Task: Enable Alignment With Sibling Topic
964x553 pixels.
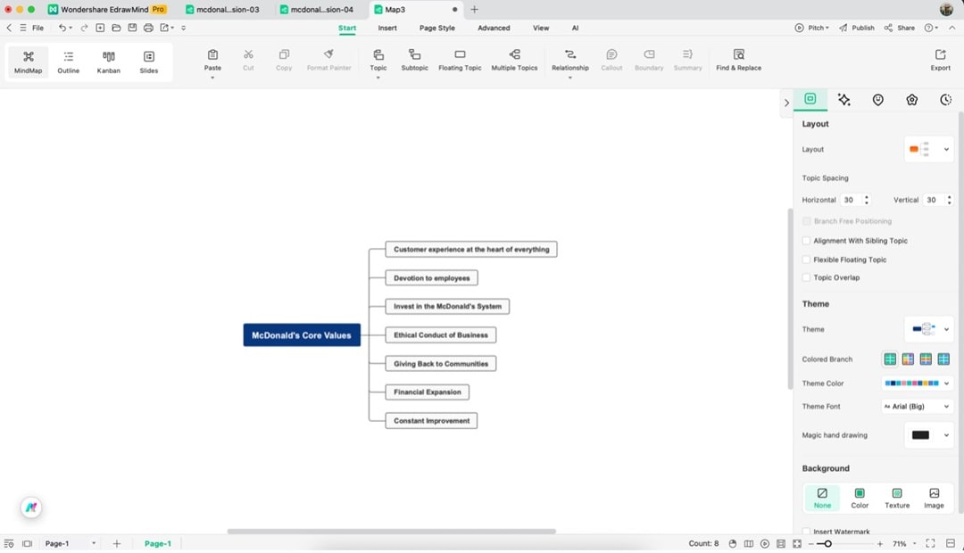Action: (807, 240)
